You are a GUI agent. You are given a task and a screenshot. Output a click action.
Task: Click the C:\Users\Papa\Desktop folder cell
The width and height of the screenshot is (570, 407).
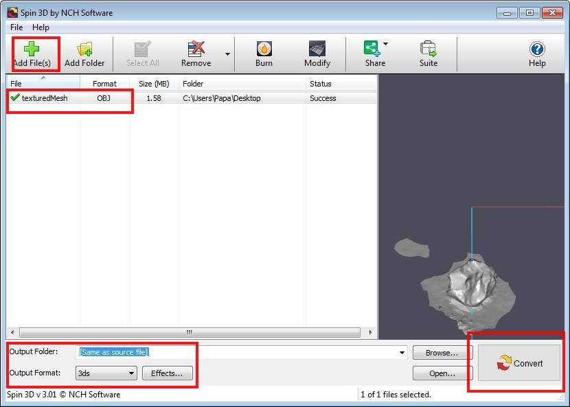(x=222, y=98)
